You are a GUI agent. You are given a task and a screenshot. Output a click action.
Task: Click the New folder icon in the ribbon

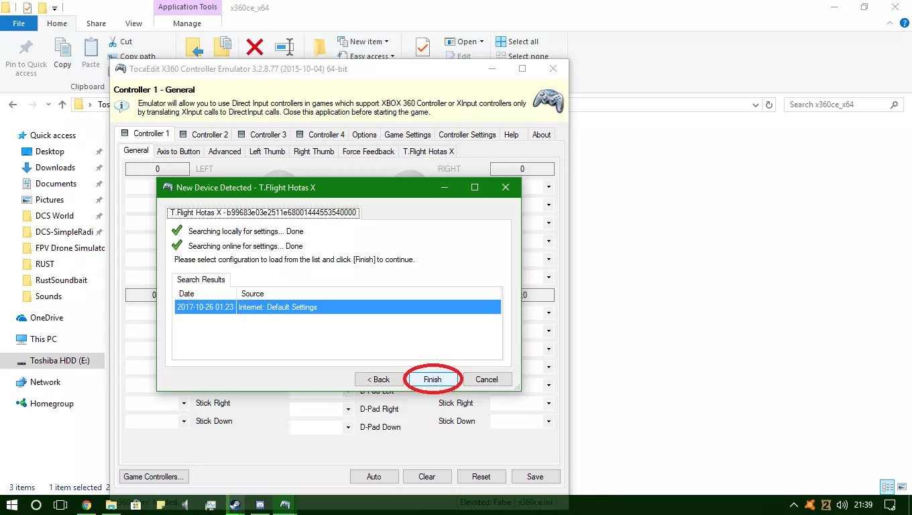click(320, 48)
